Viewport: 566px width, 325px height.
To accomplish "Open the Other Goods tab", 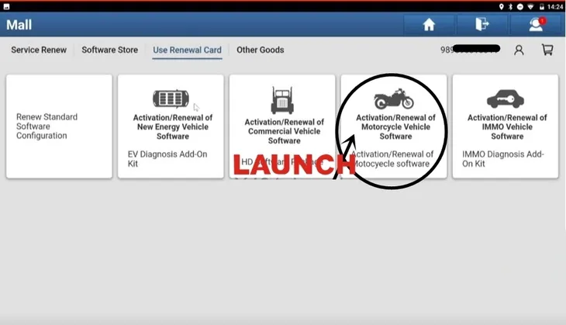I will coord(261,50).
